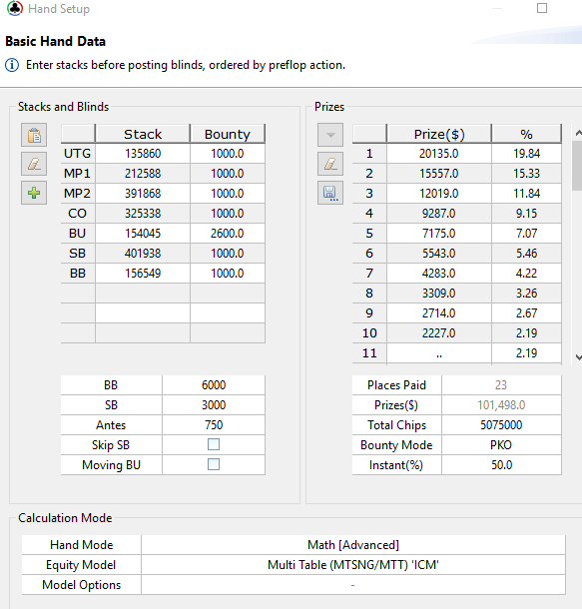Select the UTG stack cell 135860

pyautogui.click(x=143, y=154)
